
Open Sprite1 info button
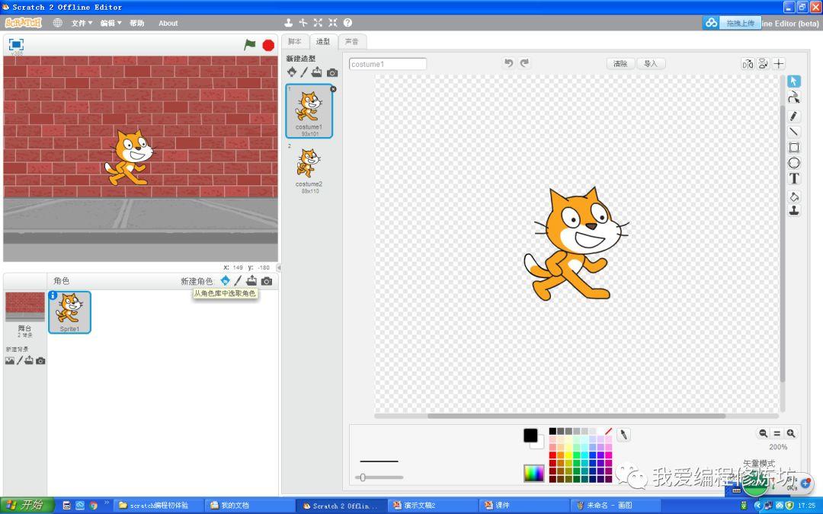[x=53, y=295]
